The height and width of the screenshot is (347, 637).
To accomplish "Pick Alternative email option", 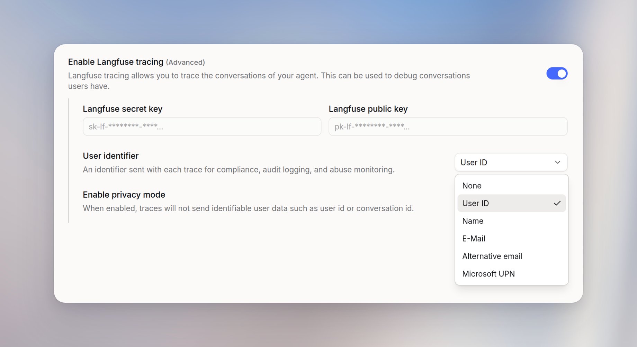I will [511, 256].
